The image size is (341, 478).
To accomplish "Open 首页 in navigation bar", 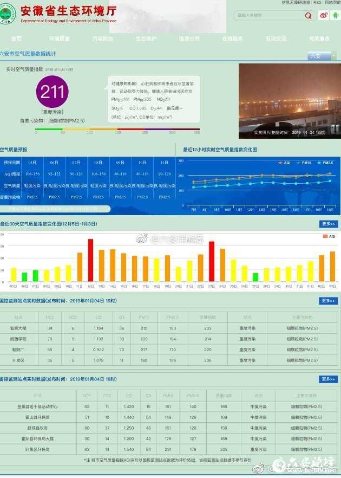I will coord(16,39).
